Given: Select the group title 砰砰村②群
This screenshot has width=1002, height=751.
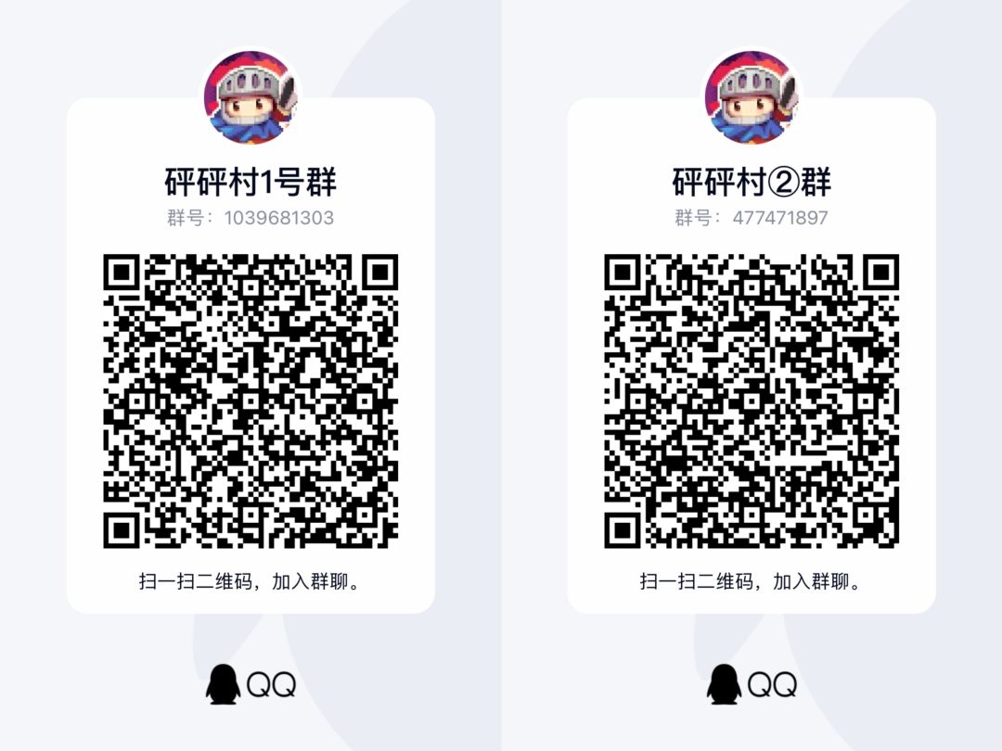Looking at the screenshot, I should point(751,182).
